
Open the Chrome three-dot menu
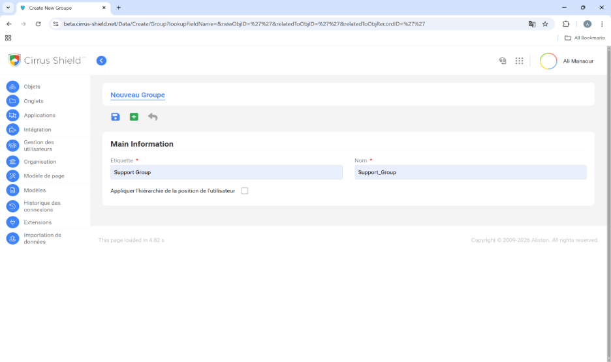pyautogui.click(x=601, y=23)
